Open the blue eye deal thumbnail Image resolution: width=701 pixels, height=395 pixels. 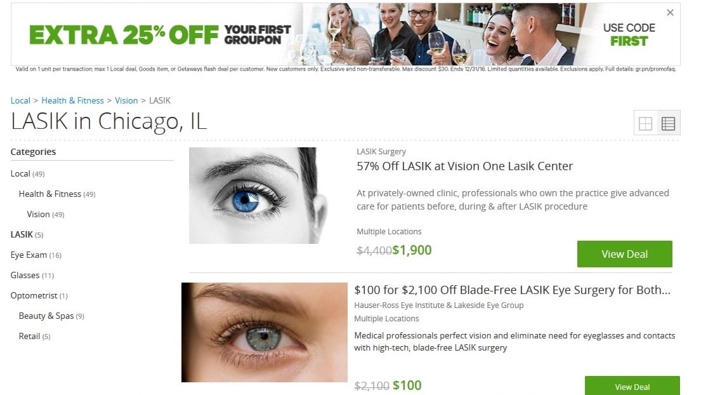coord(258,196)
